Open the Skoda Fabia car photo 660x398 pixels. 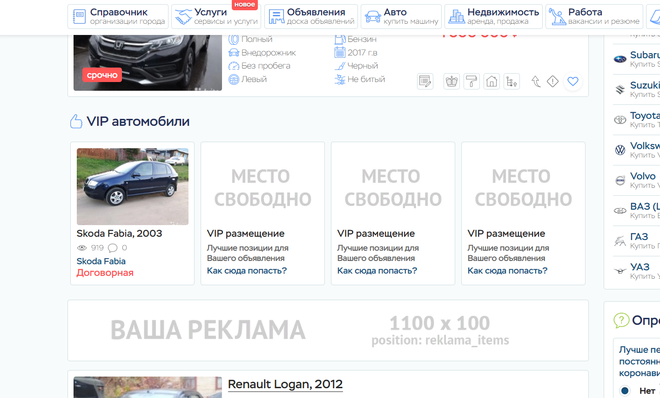(133, 186)
